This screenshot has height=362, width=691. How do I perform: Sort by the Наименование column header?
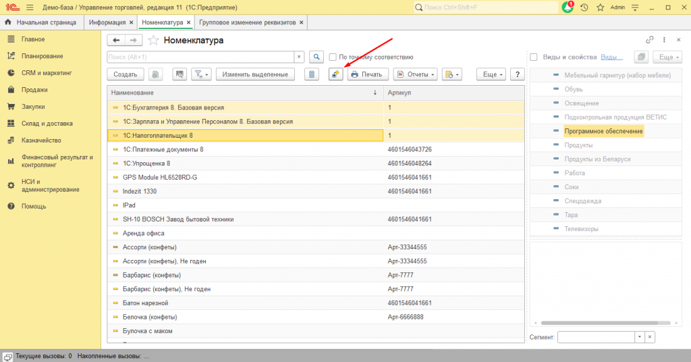pos(245,93)
